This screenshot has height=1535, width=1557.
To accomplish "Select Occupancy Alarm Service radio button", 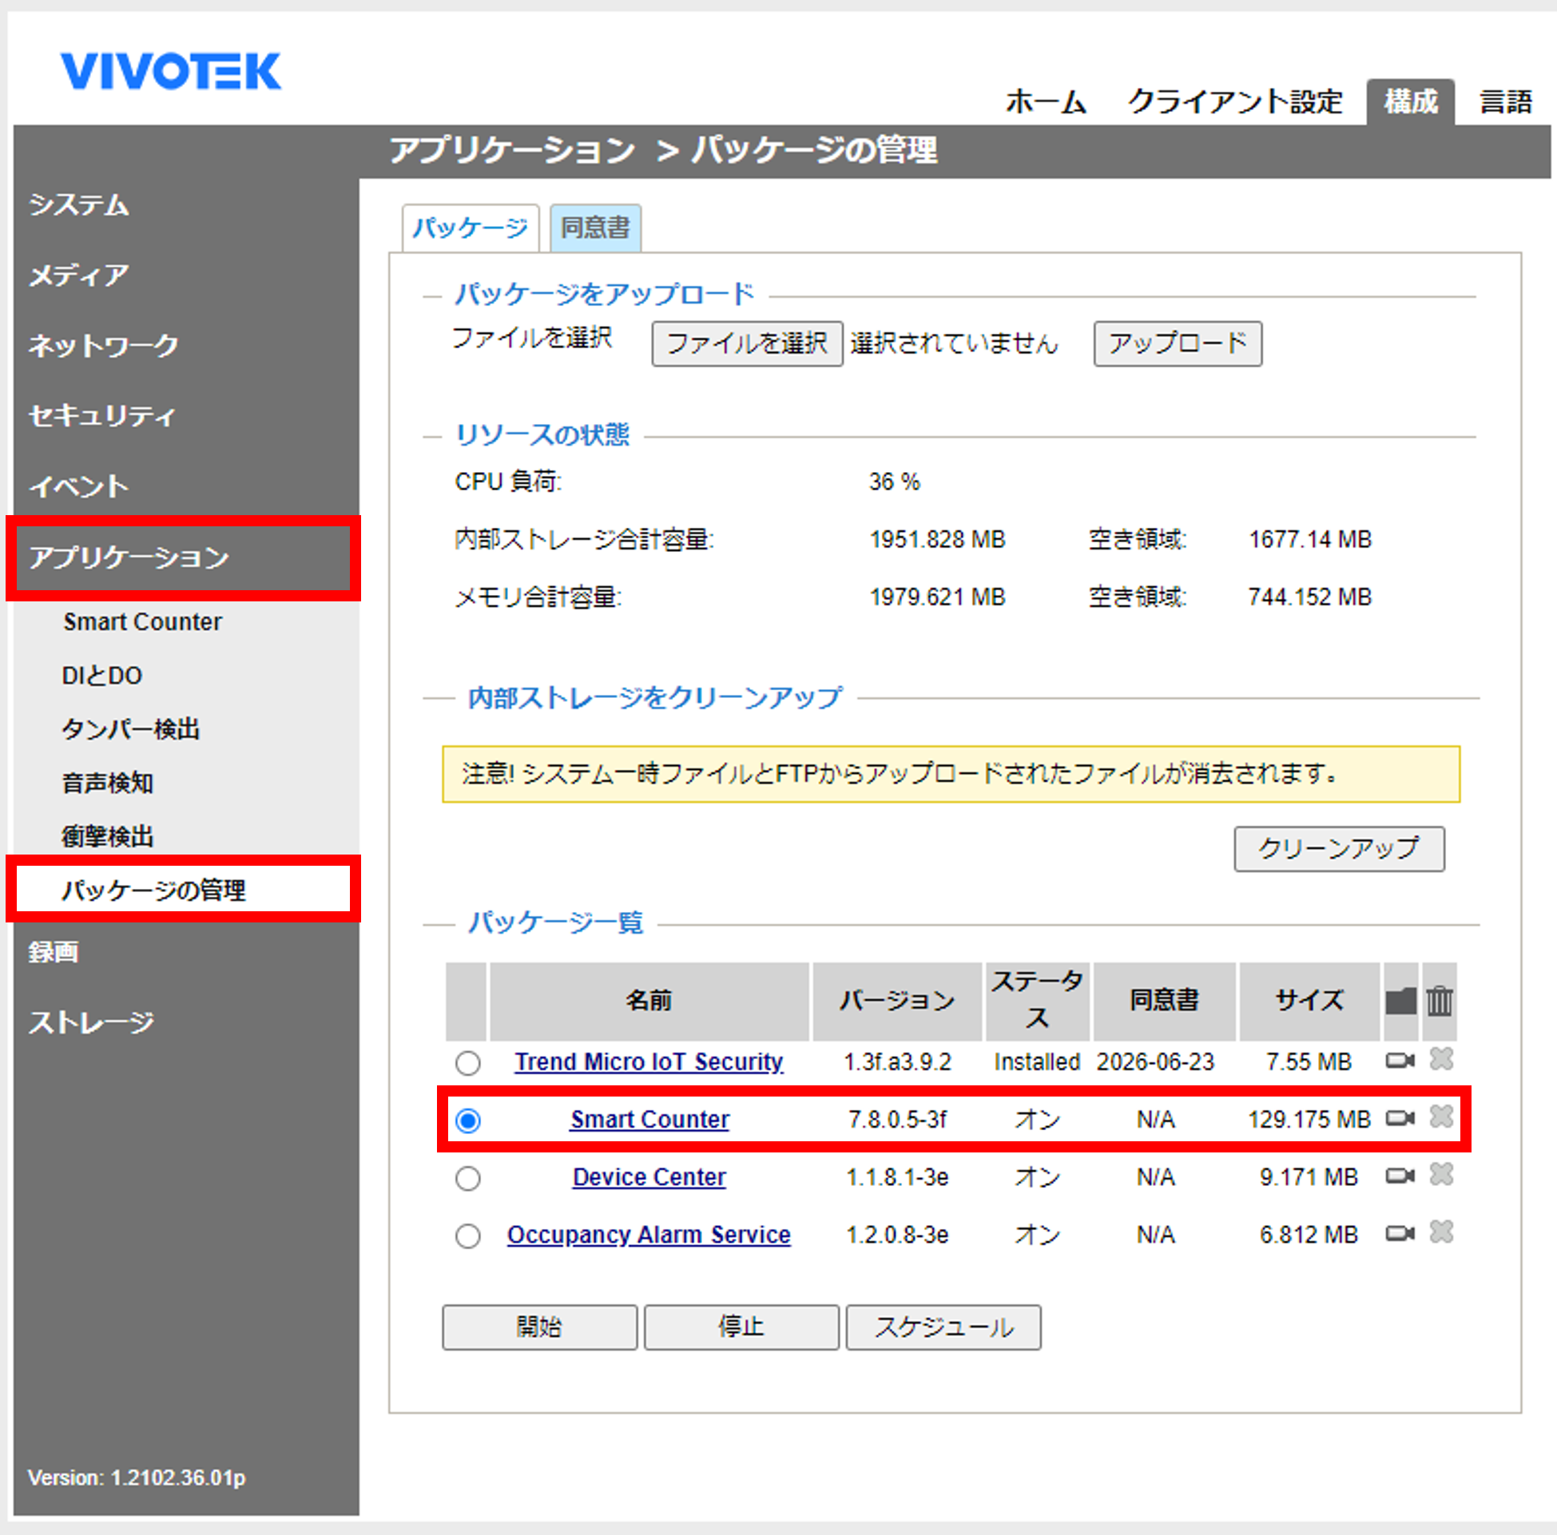I will tap(468, 1236).
